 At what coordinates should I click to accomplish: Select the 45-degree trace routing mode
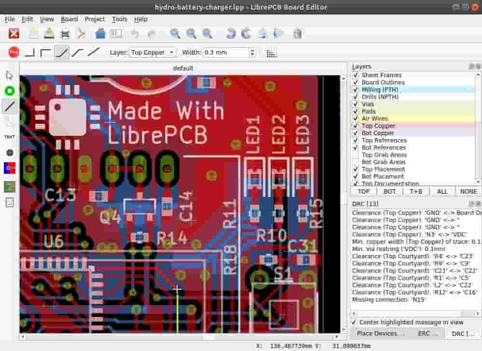pyautogui.click(x=61, y=52)
